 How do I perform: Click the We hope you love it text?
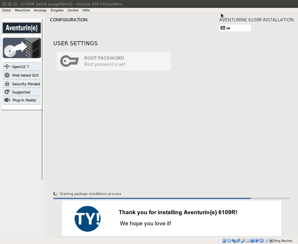coord(145,223)
